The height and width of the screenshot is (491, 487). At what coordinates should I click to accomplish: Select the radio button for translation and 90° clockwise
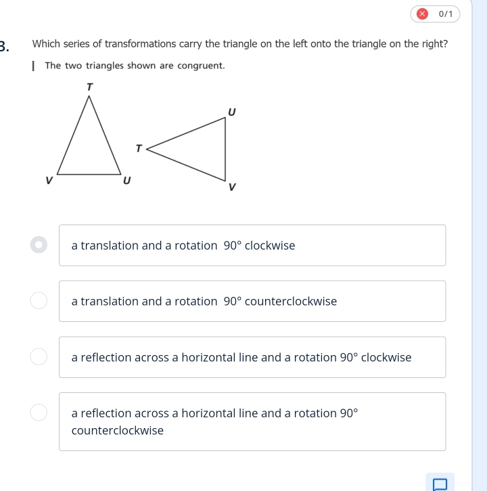[x=39, y=245]
